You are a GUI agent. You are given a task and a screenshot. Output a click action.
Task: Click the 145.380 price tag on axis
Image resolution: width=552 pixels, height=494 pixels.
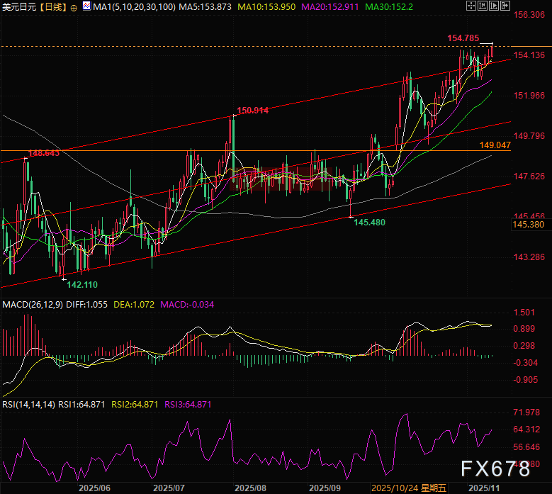527,224
